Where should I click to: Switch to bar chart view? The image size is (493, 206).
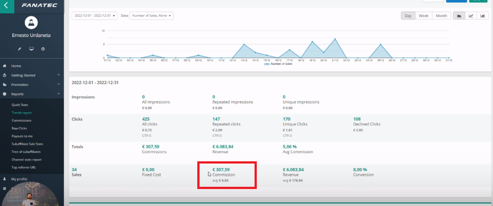coord(483,16)
